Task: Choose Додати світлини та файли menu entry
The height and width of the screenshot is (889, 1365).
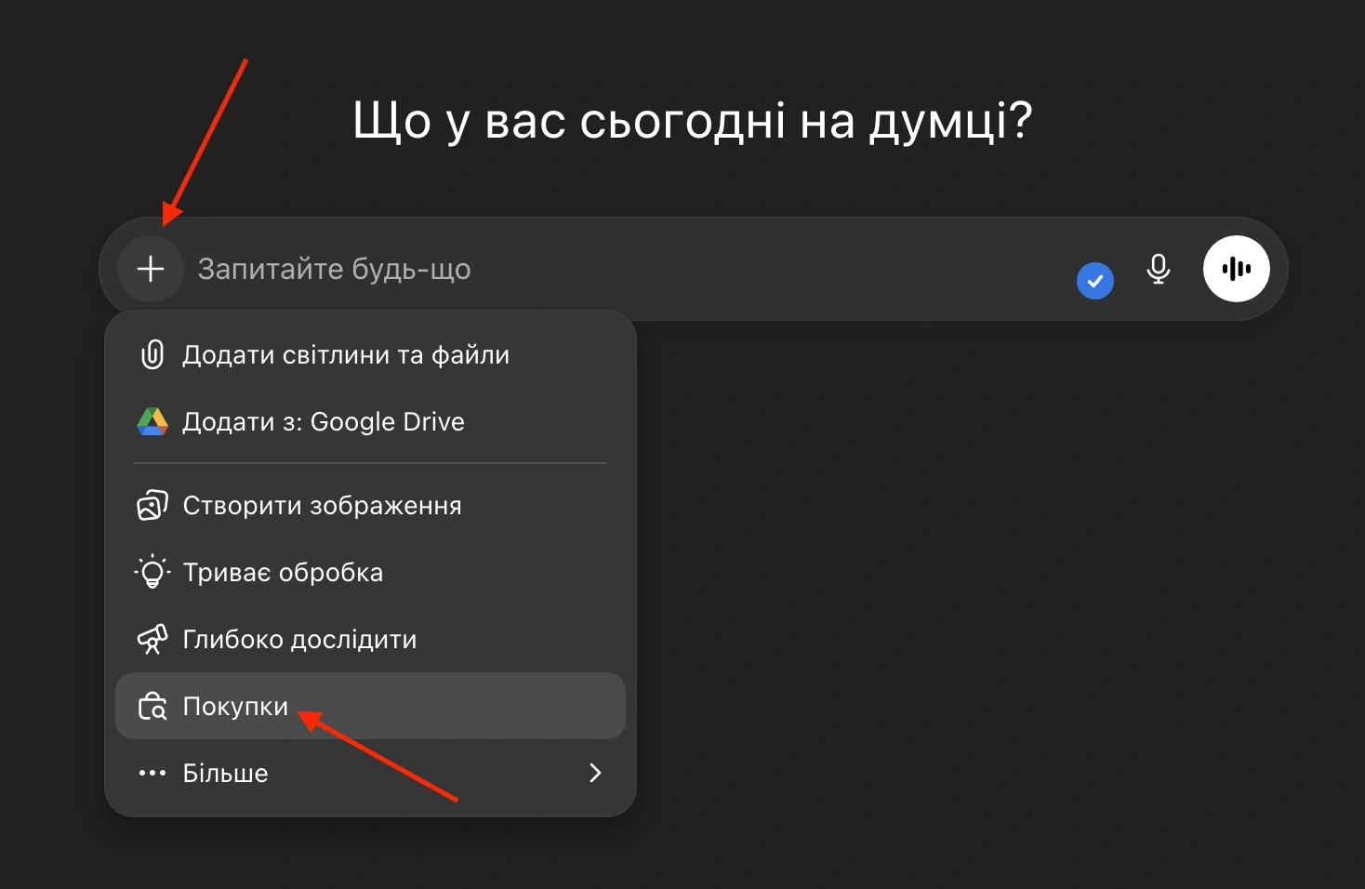Action: pos(345,354)
